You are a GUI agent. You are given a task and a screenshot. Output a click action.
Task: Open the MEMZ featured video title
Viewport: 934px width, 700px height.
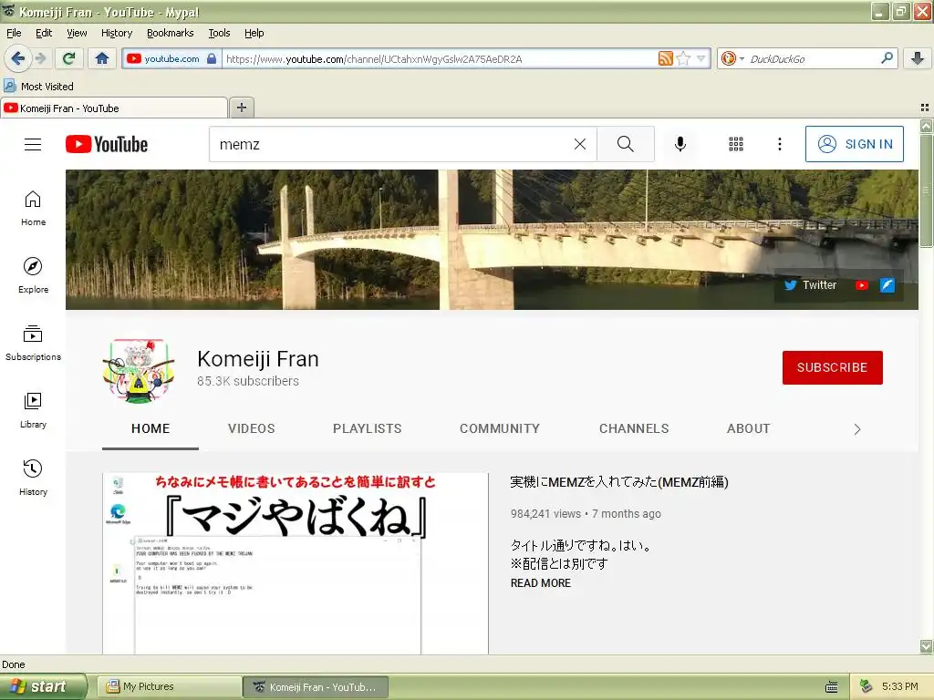(x=619, y=482)
